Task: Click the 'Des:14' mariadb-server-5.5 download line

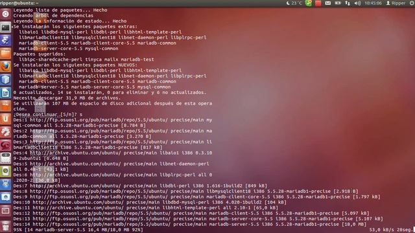Action: pos(190,225)
